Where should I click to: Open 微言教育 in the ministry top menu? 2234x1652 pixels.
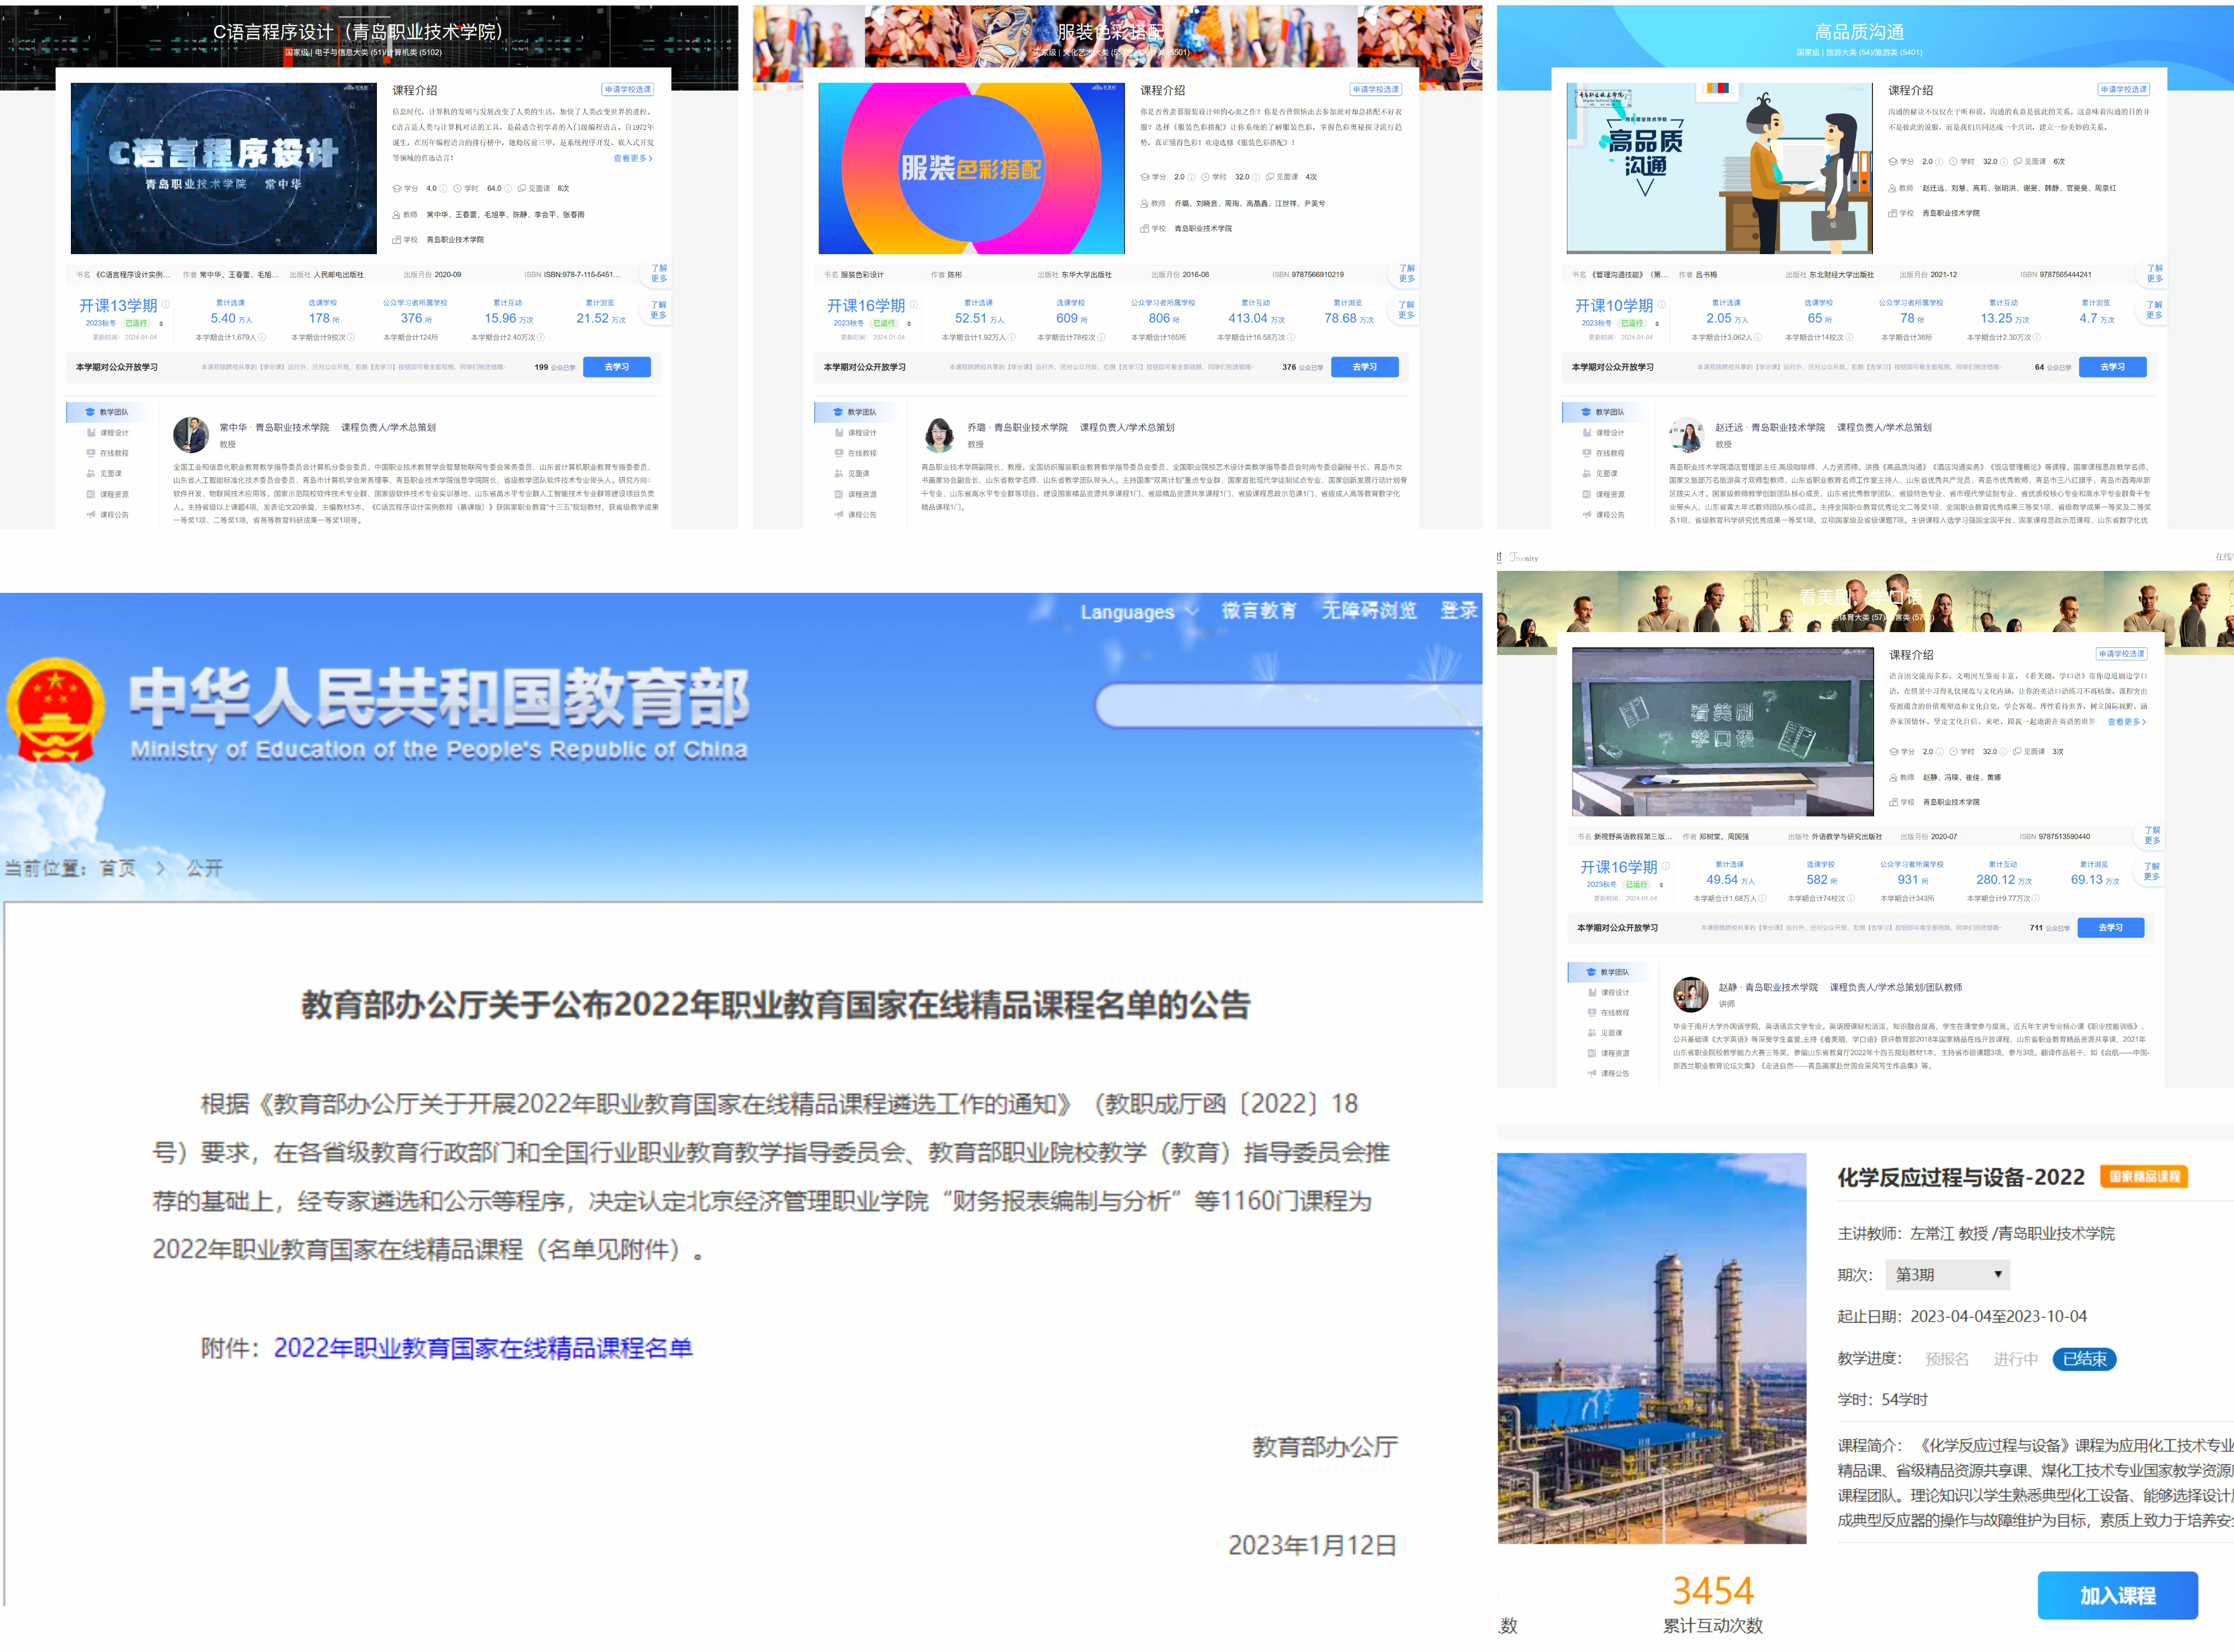pyautogui.click(x=1258, y=611)
